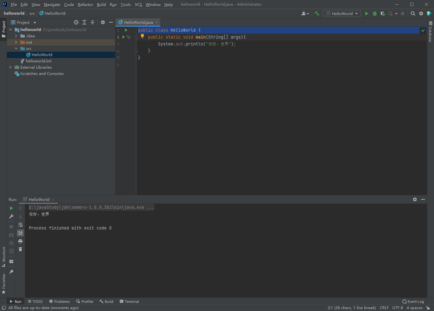Collapse the src folder

[16, 48]
